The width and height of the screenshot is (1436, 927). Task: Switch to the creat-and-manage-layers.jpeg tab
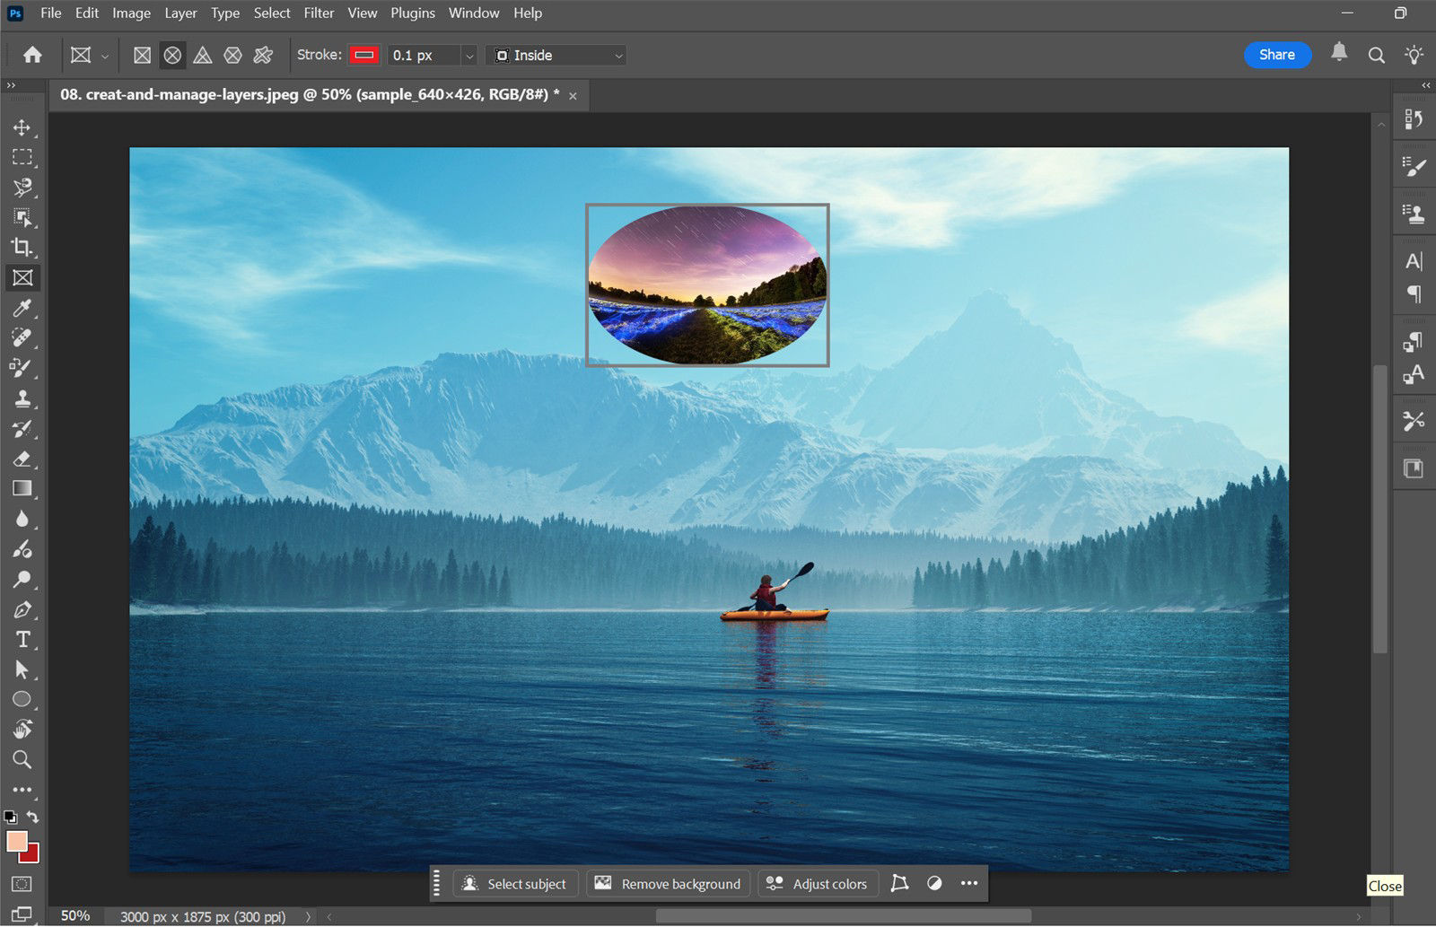pyautogui.click(x=305, y=93)
